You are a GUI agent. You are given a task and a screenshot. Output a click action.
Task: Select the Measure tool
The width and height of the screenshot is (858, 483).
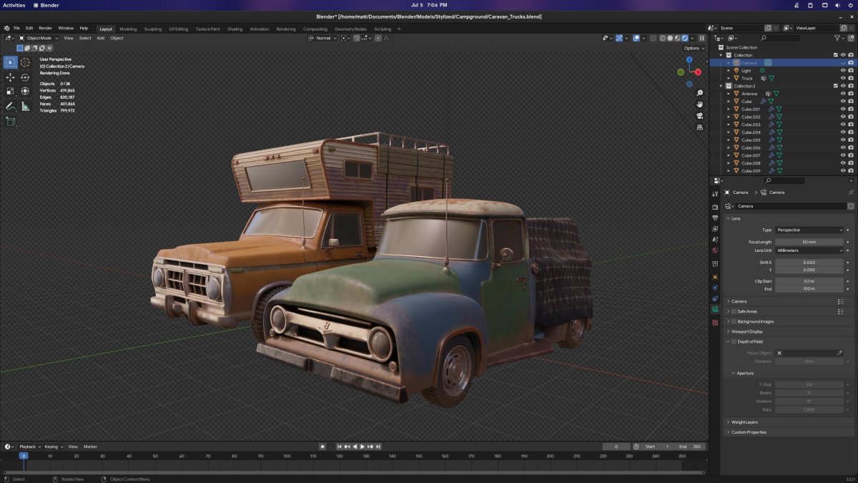point(25,106)
